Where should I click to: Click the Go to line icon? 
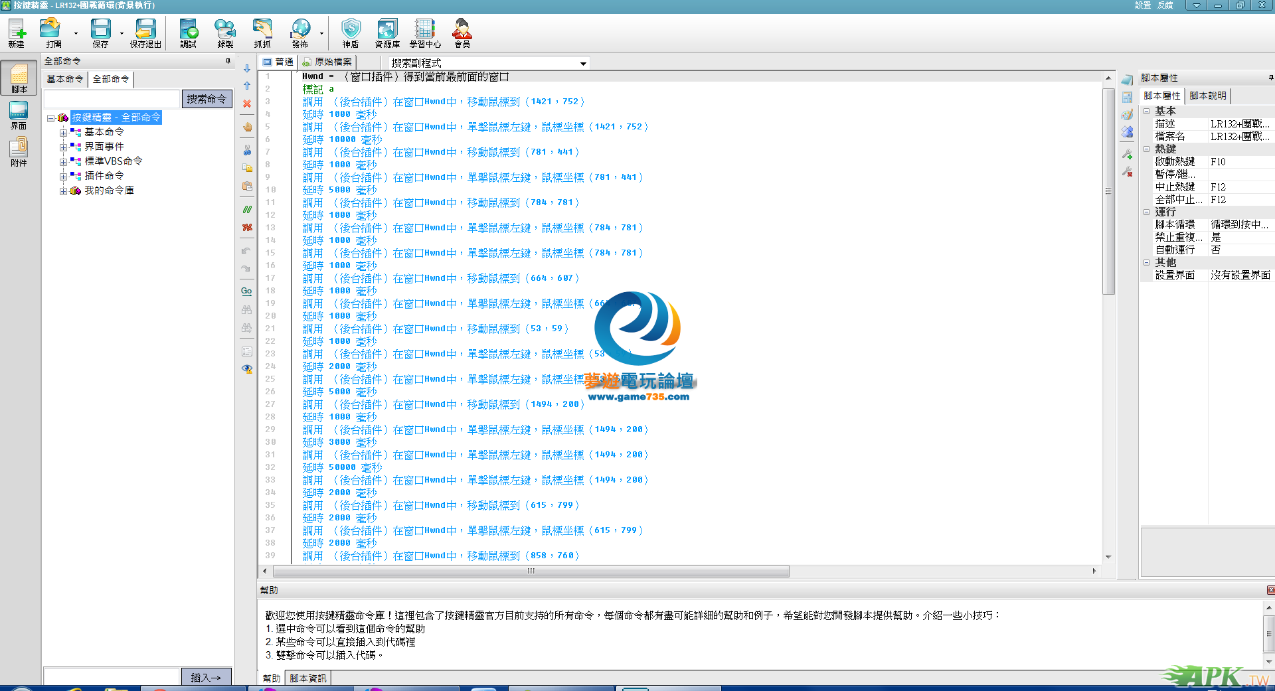point(246,291)
